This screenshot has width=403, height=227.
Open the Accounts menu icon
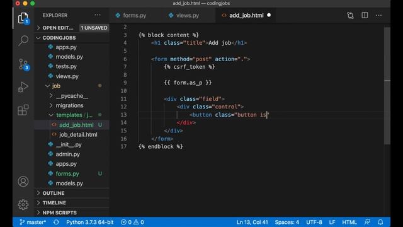[23, 182]
